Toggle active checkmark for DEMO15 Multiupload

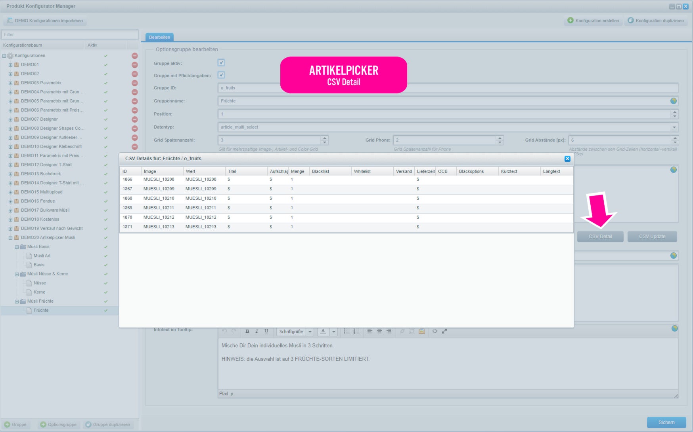pyautogui.click(x=106, y=192)
